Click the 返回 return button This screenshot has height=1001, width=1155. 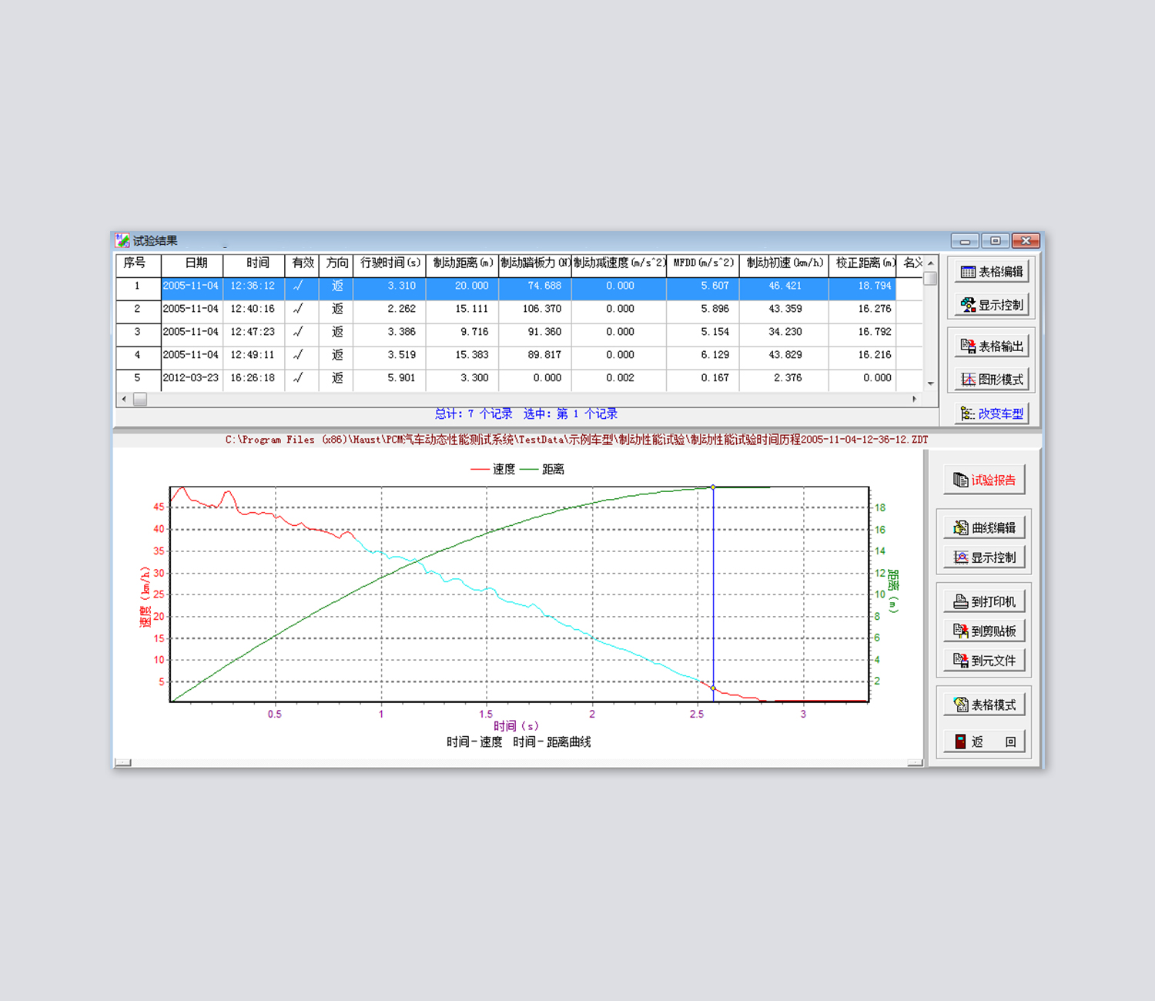984,742
